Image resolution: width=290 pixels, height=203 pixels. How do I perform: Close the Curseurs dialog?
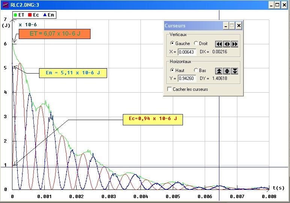click(239, 26)
